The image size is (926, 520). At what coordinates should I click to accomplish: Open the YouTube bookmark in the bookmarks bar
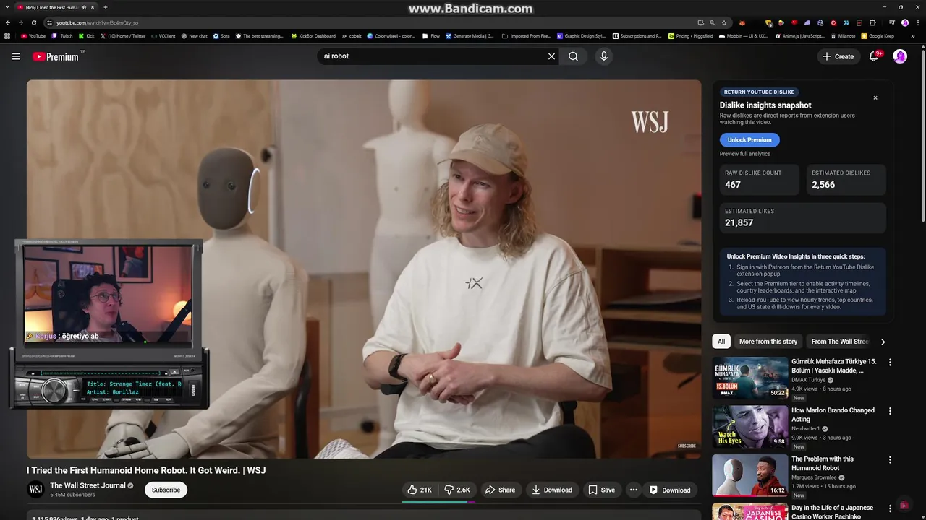(x=33, y=35)
